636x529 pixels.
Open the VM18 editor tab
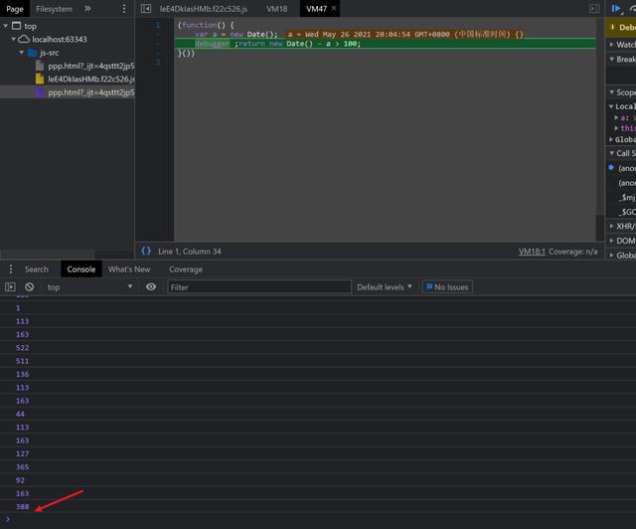point(276,9)
